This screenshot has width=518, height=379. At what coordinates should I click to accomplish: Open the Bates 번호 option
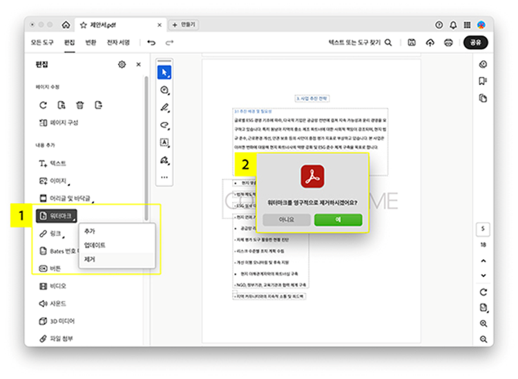point(59,251)
